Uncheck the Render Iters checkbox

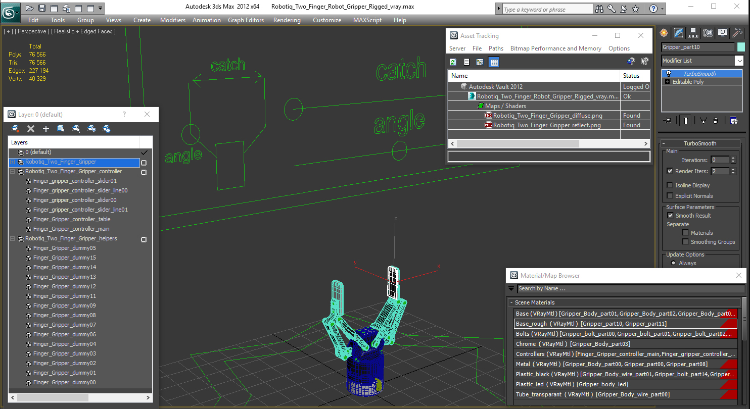coord(670,171)
